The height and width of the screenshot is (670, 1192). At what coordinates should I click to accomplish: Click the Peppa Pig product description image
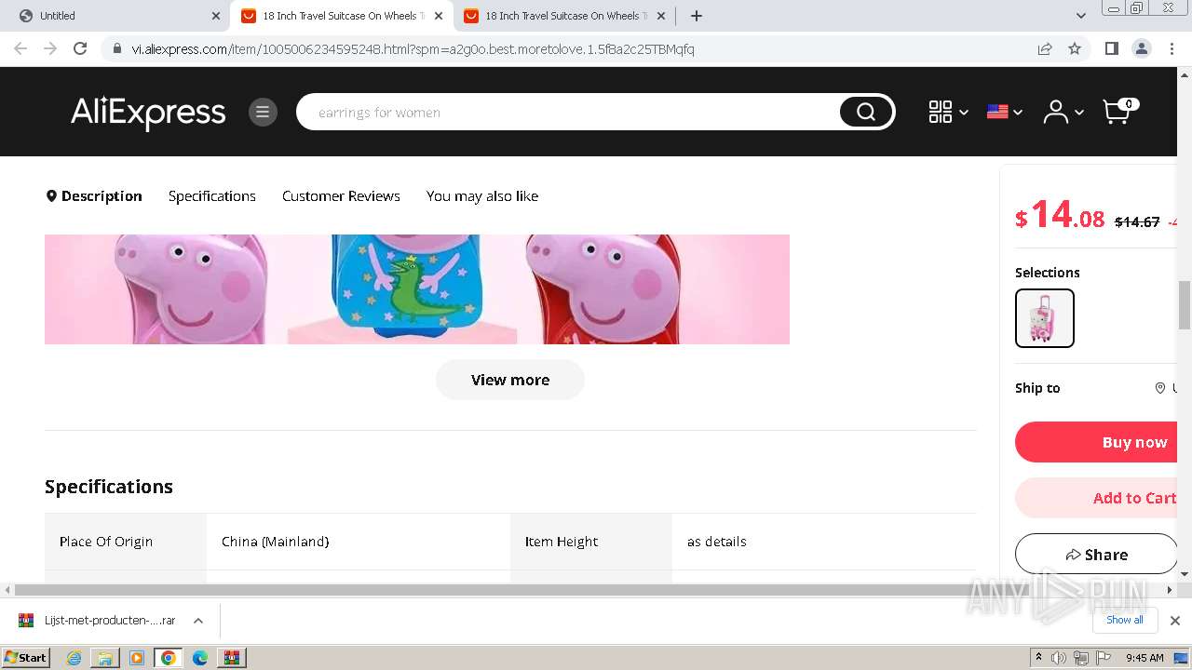point(417,289)
